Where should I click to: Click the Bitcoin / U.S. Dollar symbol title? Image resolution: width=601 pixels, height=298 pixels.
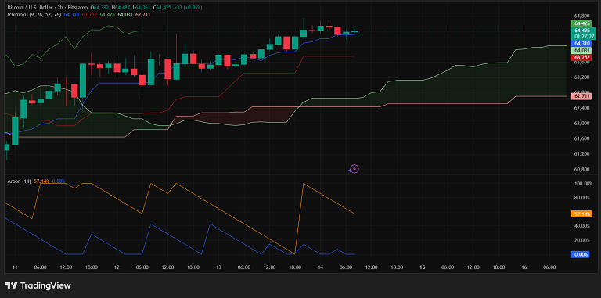pos(30,8)
